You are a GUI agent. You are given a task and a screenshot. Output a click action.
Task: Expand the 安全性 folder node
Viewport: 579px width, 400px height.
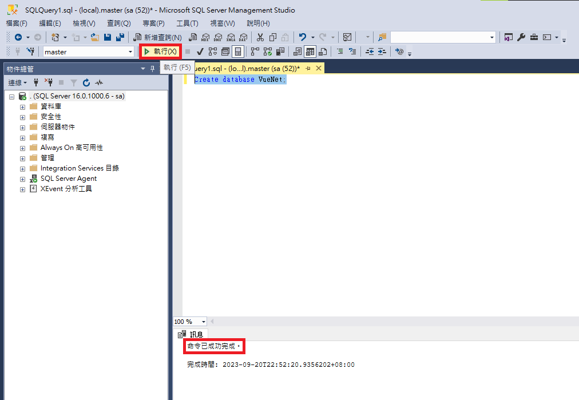[x=22, y=117]
